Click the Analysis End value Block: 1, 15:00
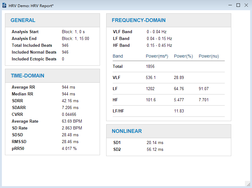This screenshot has width=252, height=188. tap(75, 39)
